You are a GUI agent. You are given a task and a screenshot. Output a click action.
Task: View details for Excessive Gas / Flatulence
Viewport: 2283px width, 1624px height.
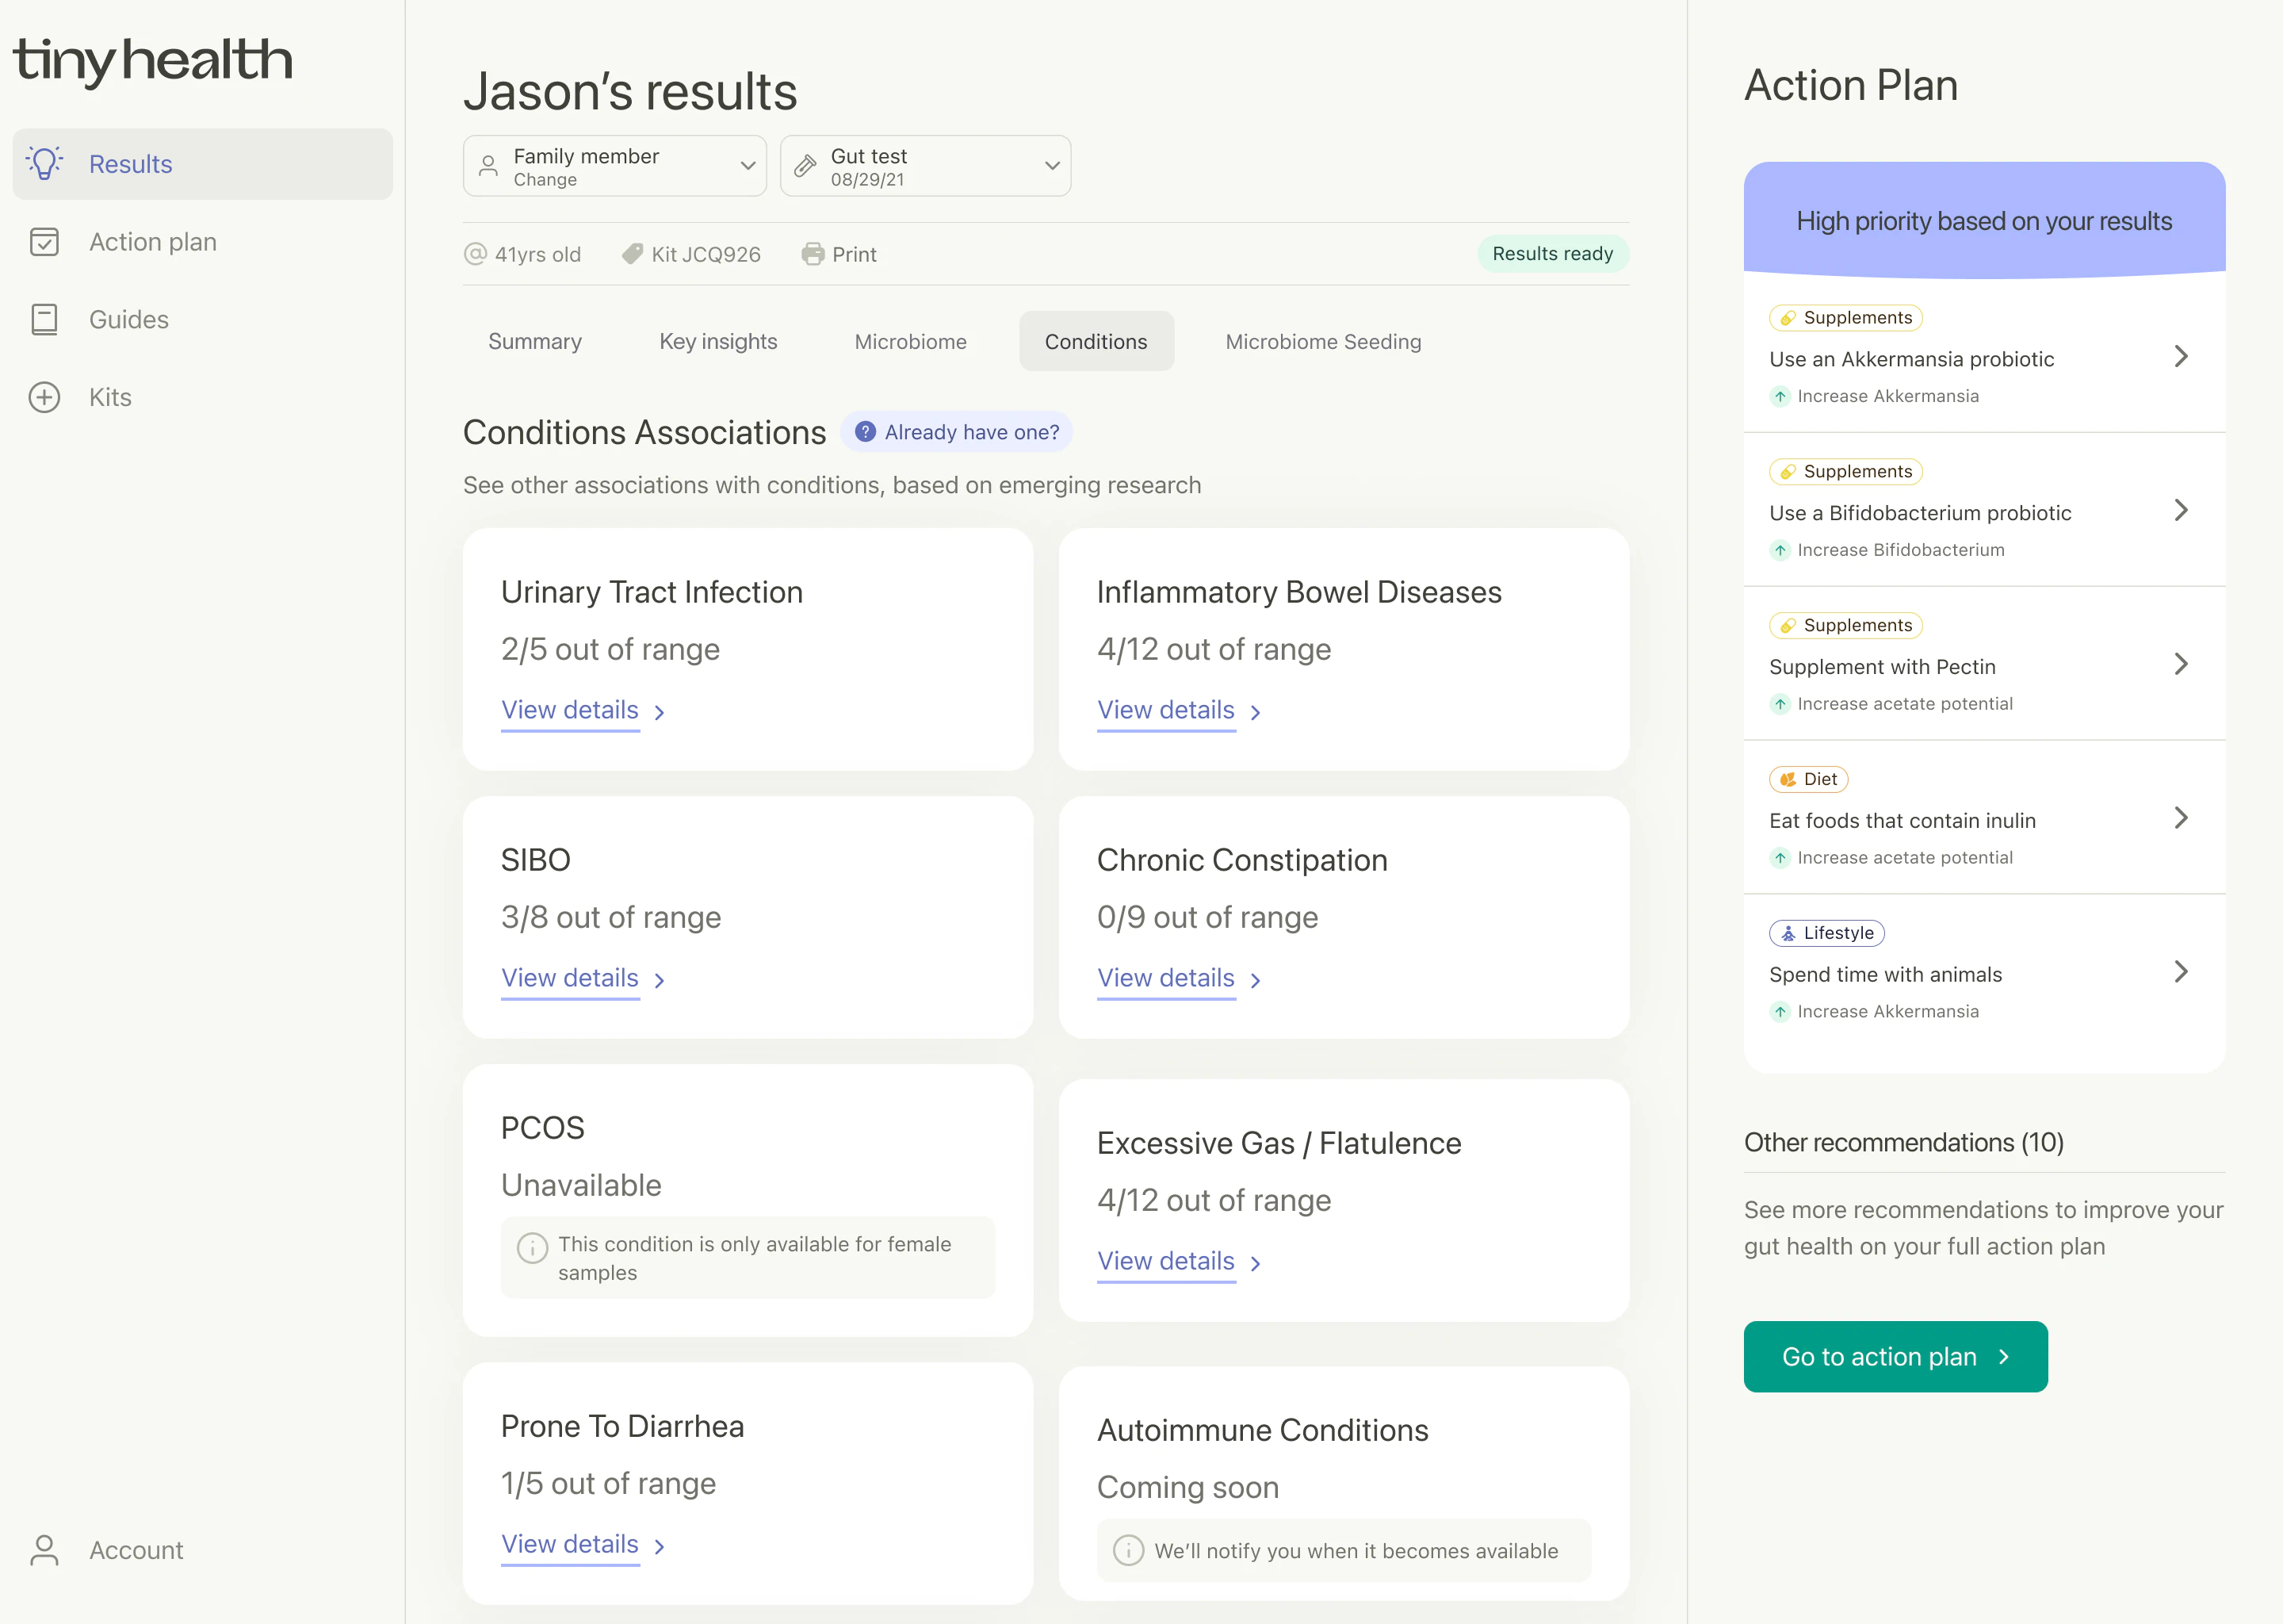[x=1180, y=1262]
